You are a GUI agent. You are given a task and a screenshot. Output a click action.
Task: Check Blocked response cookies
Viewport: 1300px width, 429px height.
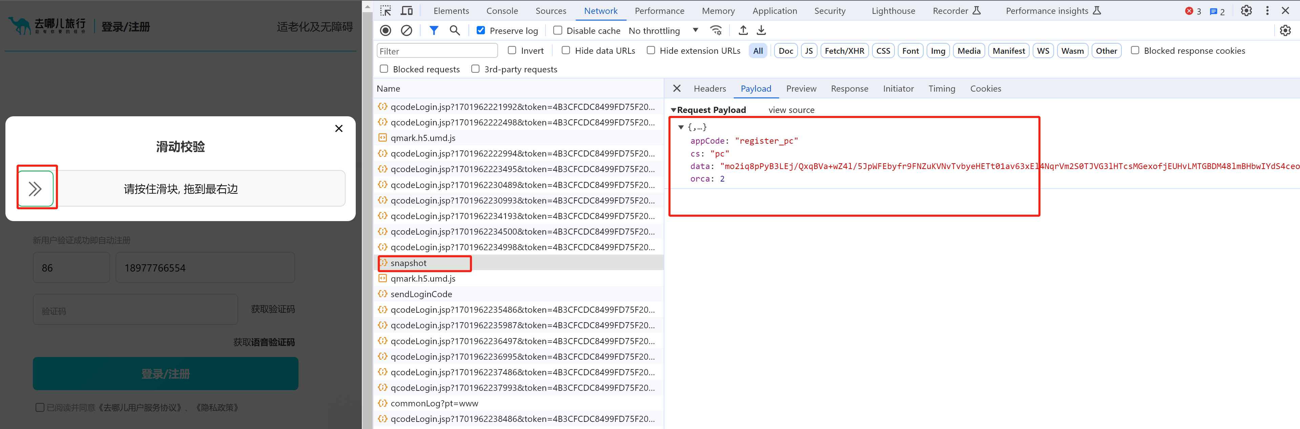click(1135, 50)
